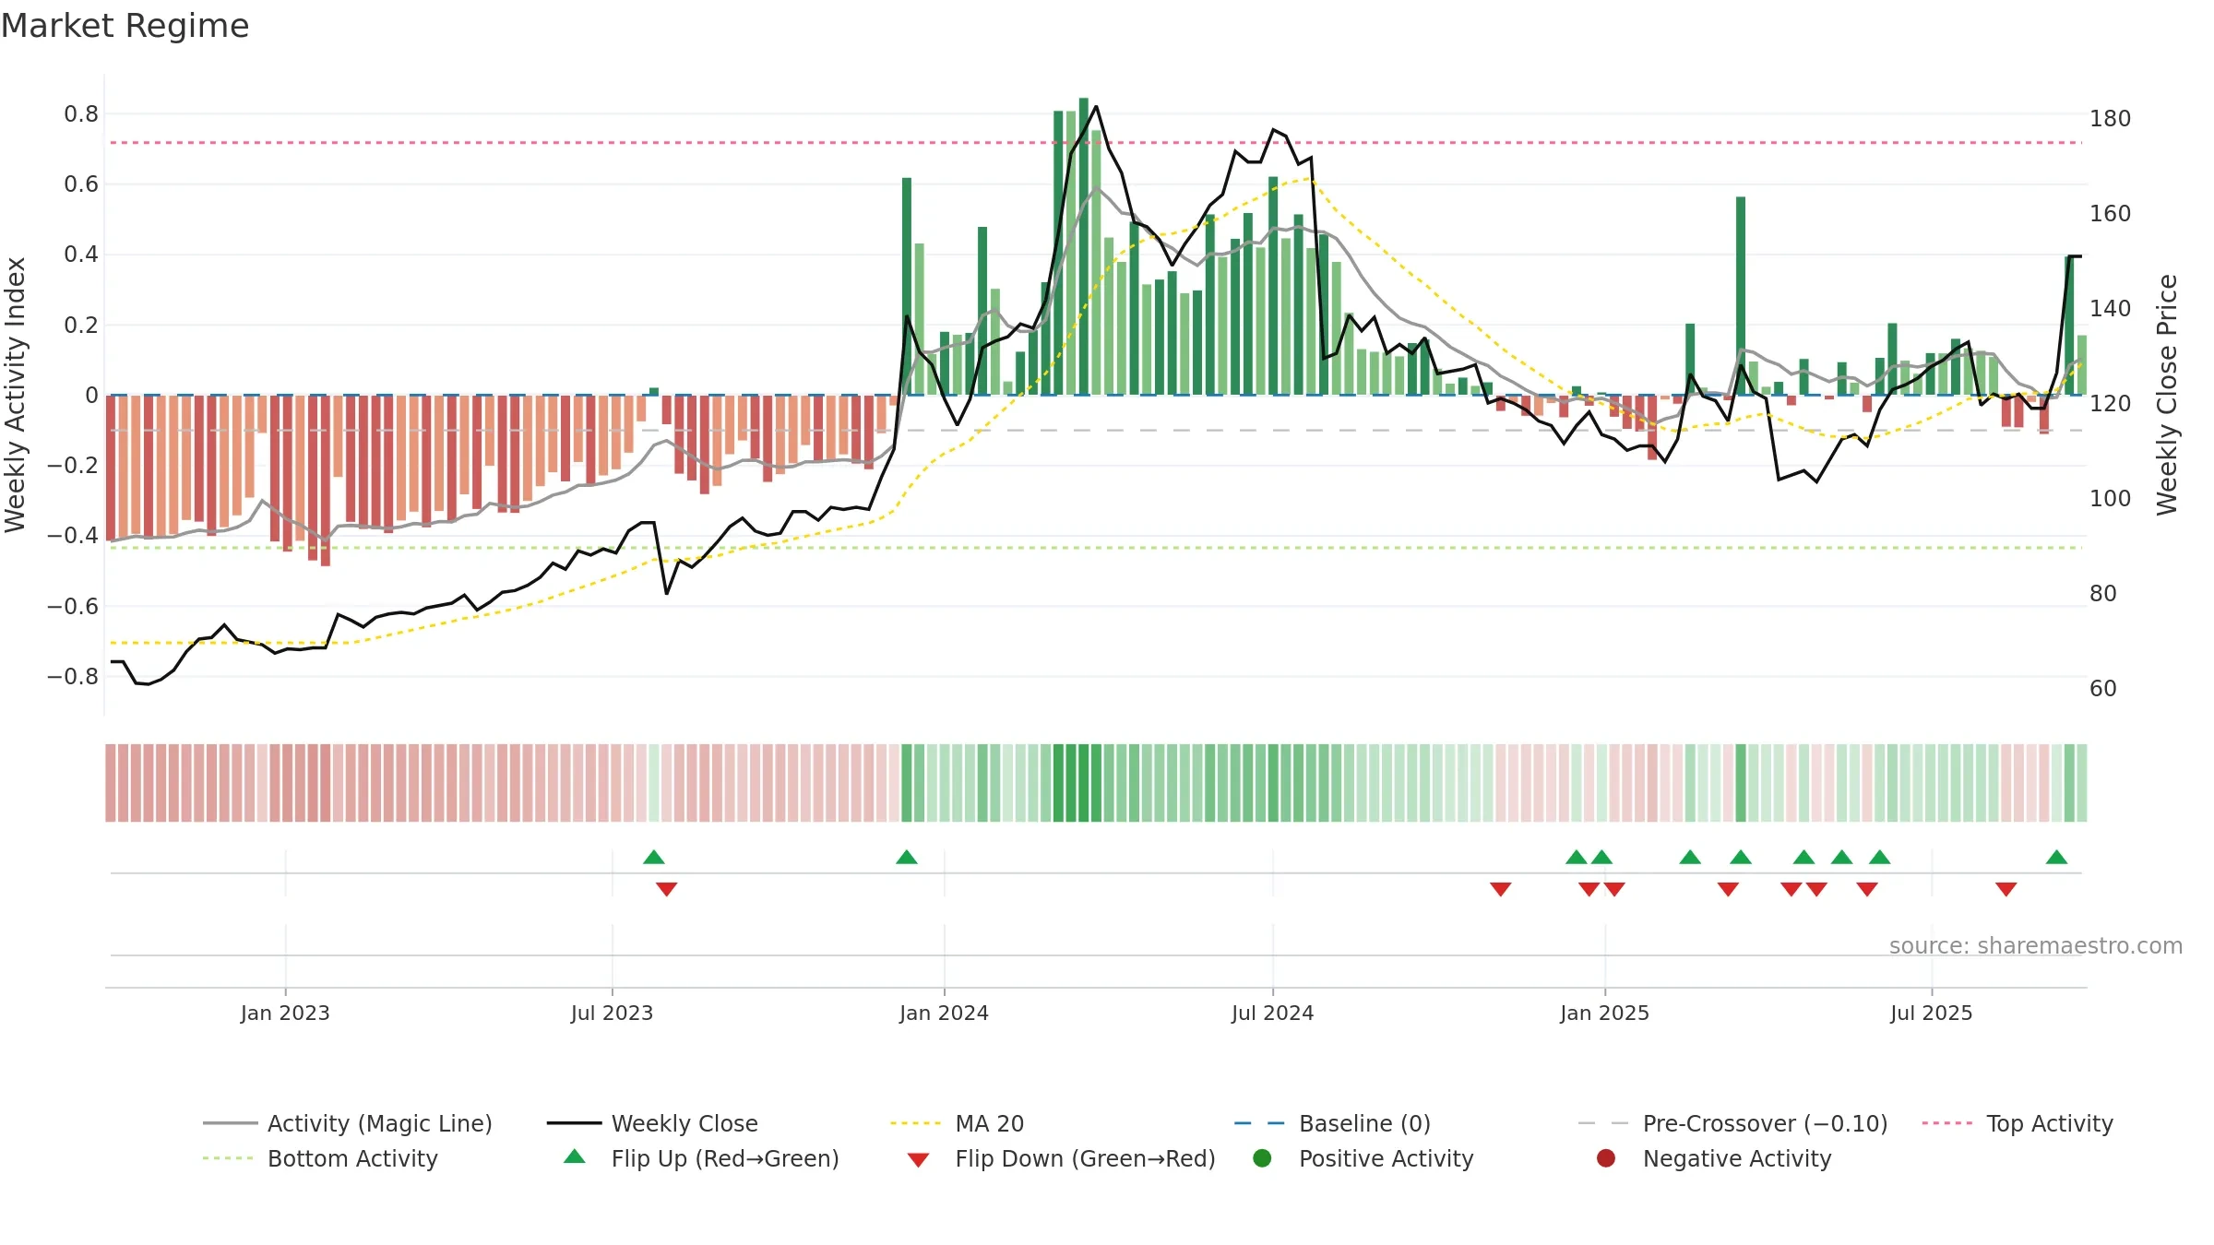
Task: Click the −0.8 tick on left axis
Action: [x=73, y=677]
